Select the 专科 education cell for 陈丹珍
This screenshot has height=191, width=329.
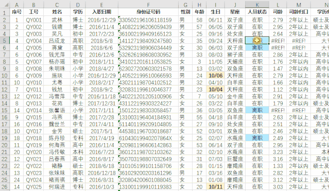(78, 138)
